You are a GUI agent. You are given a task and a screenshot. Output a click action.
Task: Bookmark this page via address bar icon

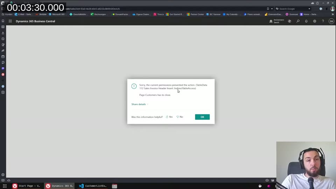tap(268, 9)
